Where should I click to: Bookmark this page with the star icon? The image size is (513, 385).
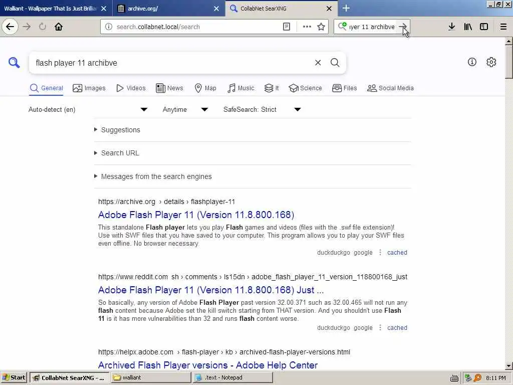[321, 27]
